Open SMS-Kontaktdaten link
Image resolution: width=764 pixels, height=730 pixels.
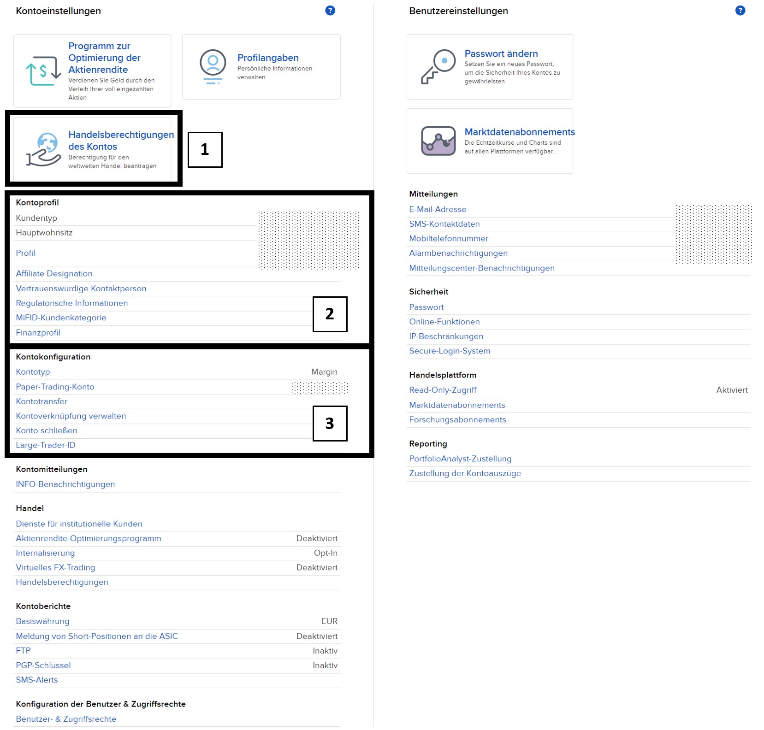444,224
